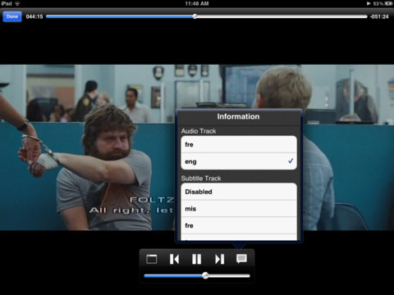Click the remaining time -051:24 label
The height and width of the screenshot is (295, 394).
coord(379,16)
